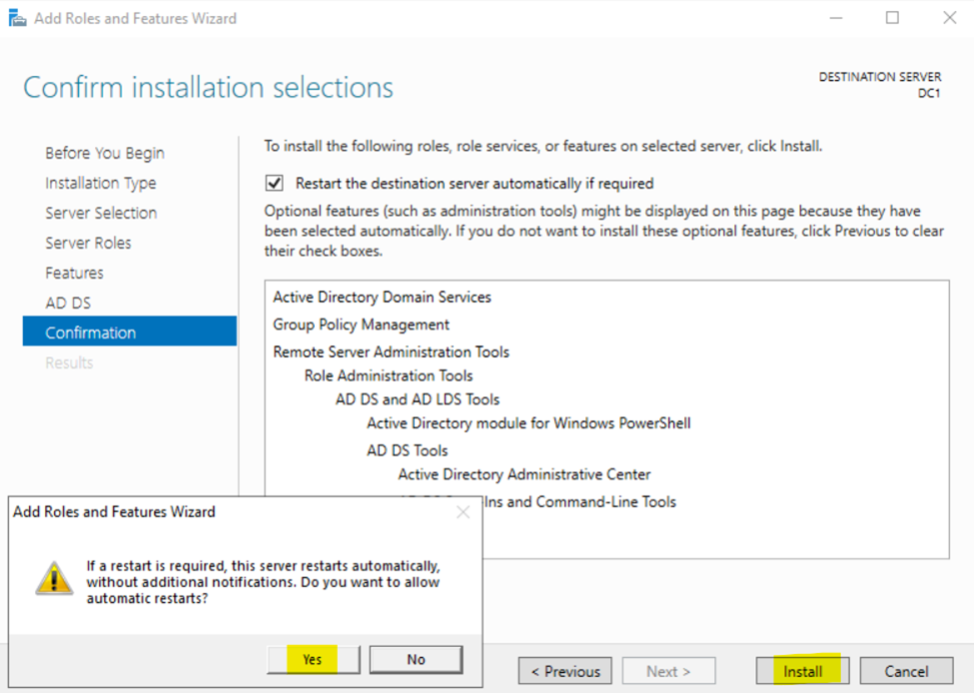This screenshot has height=693, width=974.
Task: Close the restart confirmation dialog
Action: (463, 512)
